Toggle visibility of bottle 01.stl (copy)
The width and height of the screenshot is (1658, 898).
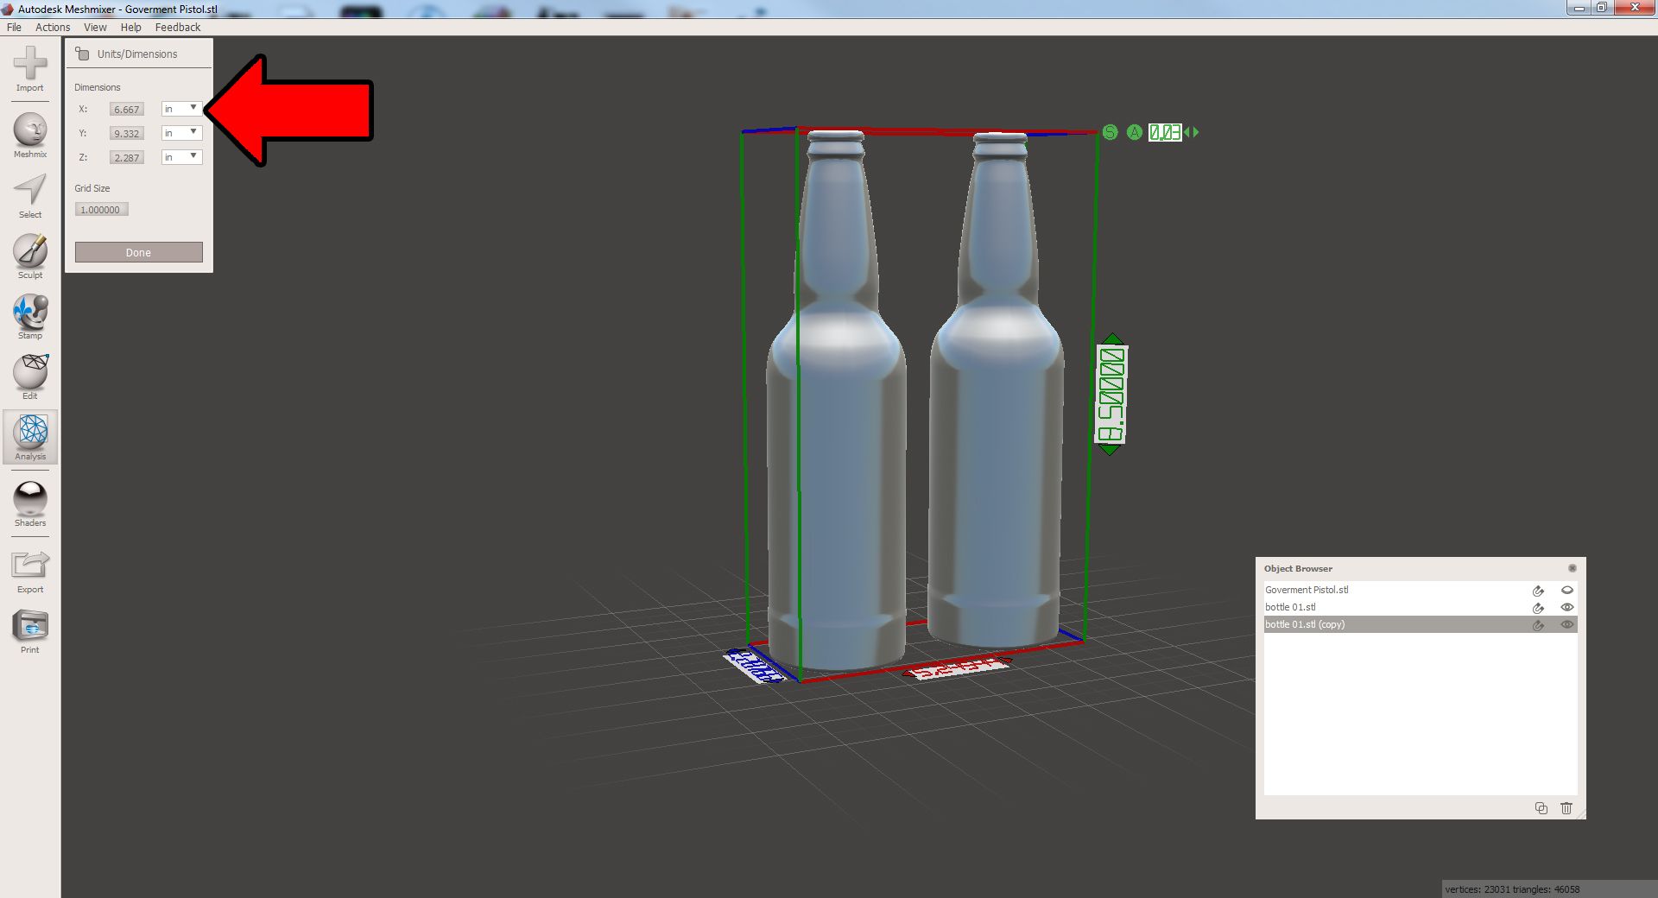(1567, 624)
